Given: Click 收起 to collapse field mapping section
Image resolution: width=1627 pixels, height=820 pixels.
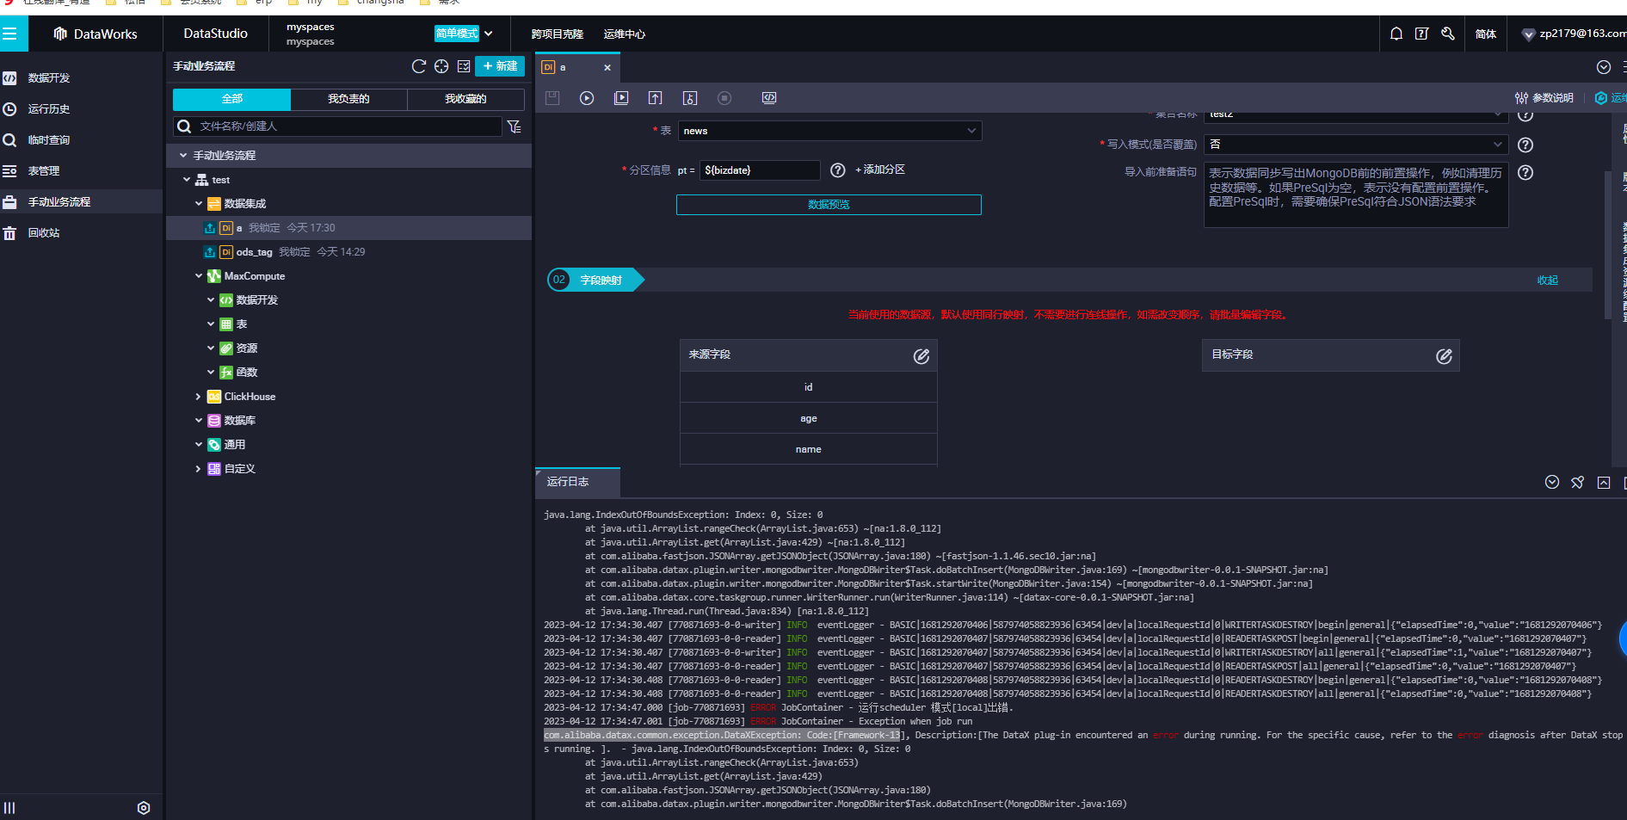Looking at the screenshot, I should (1548, 281).
